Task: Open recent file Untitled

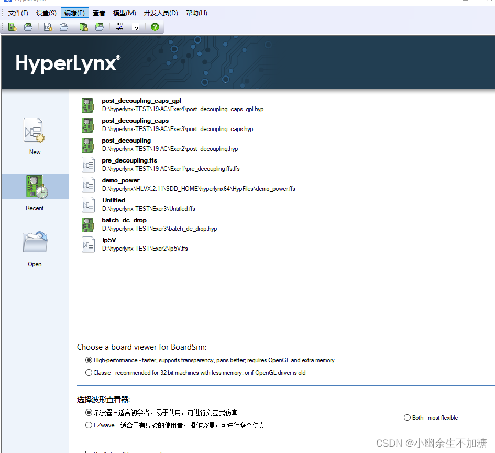Action: (114, 200)
